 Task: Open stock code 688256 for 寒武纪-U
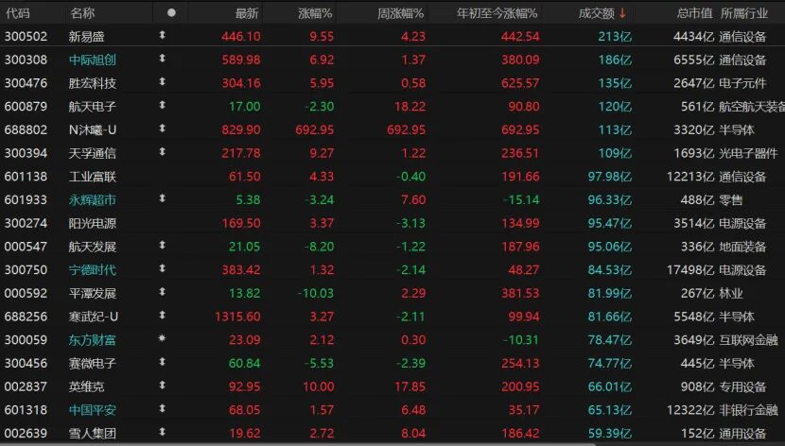point(26,317)
